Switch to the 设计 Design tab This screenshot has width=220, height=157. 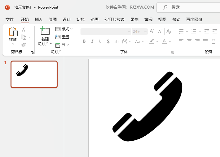click(67, 19)
